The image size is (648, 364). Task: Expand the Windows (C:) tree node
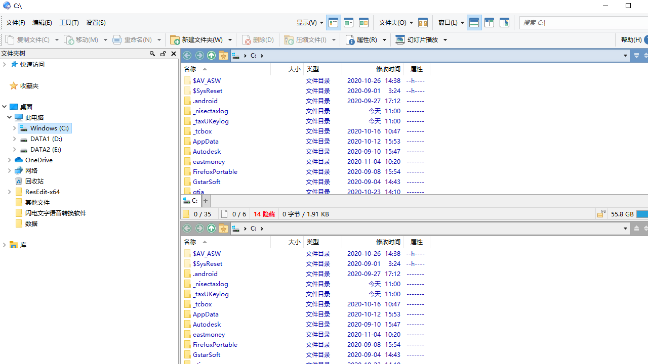point(15,128)
